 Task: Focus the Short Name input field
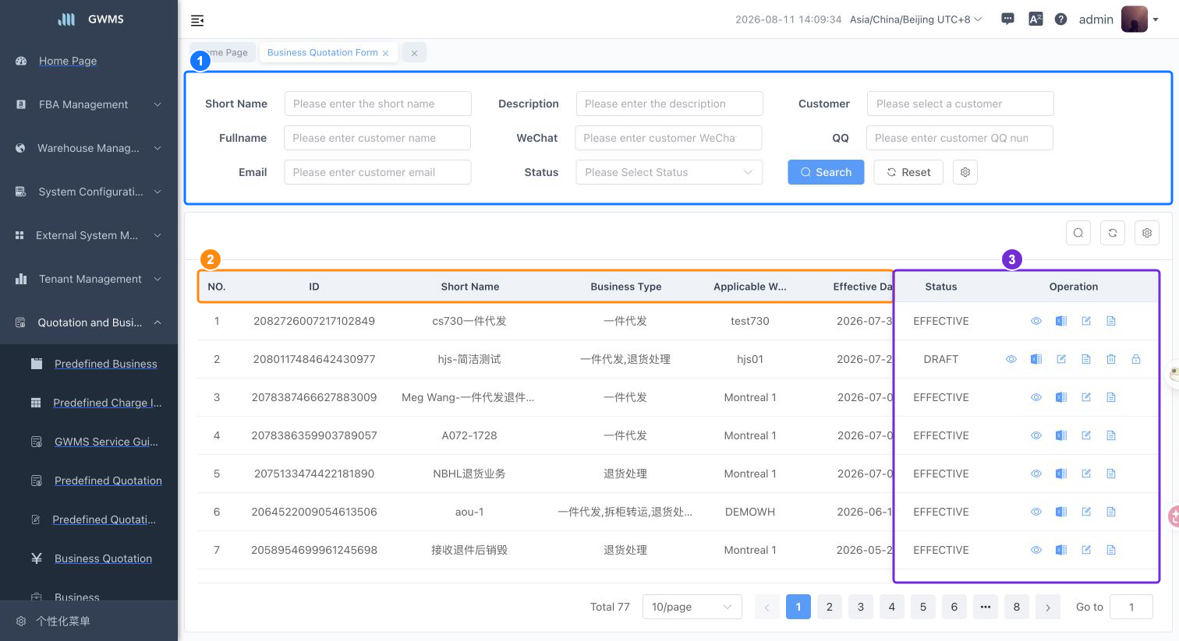coord(378,104)
